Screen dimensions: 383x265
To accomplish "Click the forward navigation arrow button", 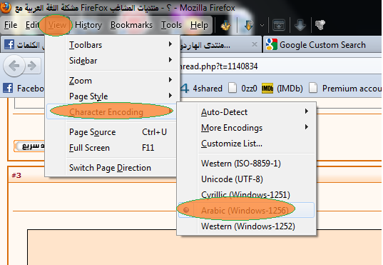I will [33, 66].
